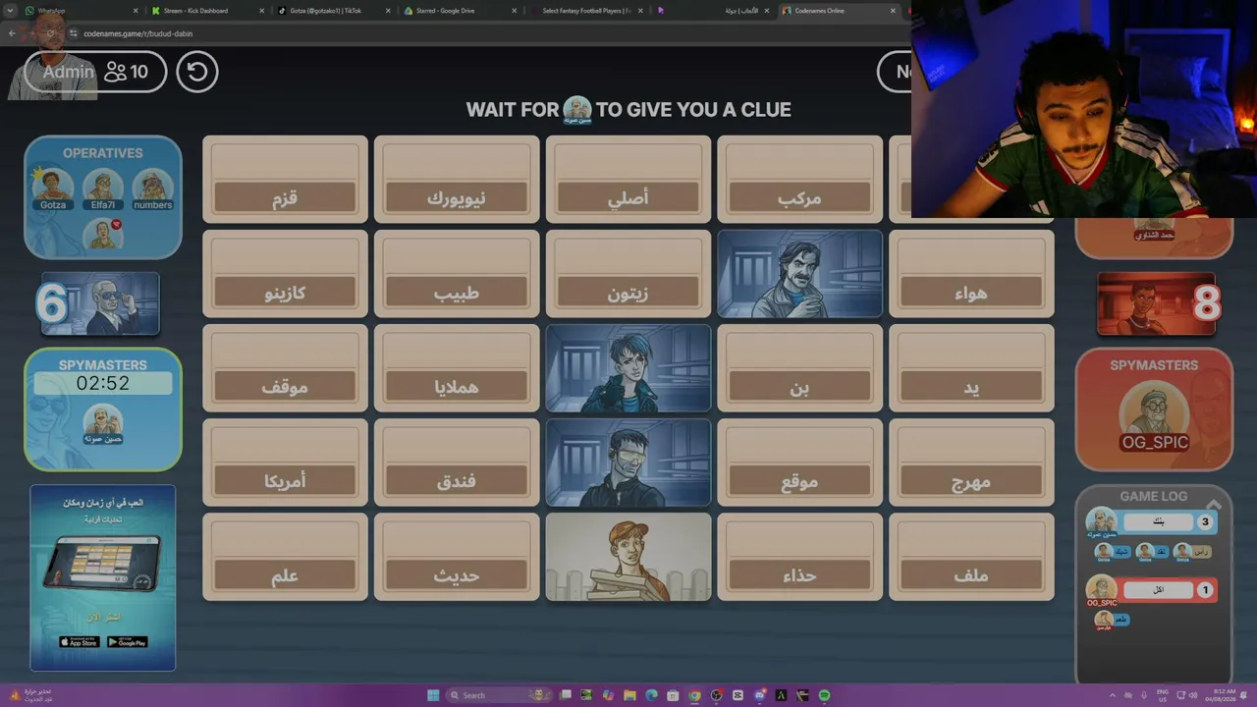The height and width of the screenshot is (707, 1257).
Task: Click the OG_SPIC spymaster avatar
Action: pyautogui.click(x=1154, y=416)
